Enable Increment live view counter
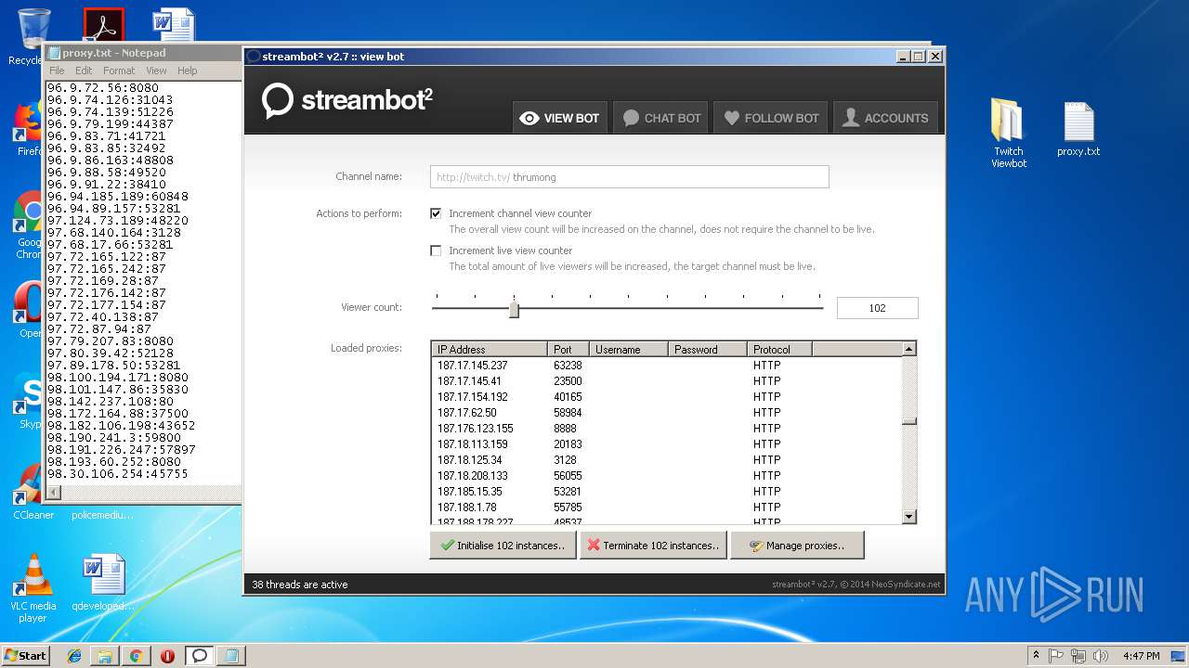Screen dimensions: 1189x668 [x=436, y=250]
